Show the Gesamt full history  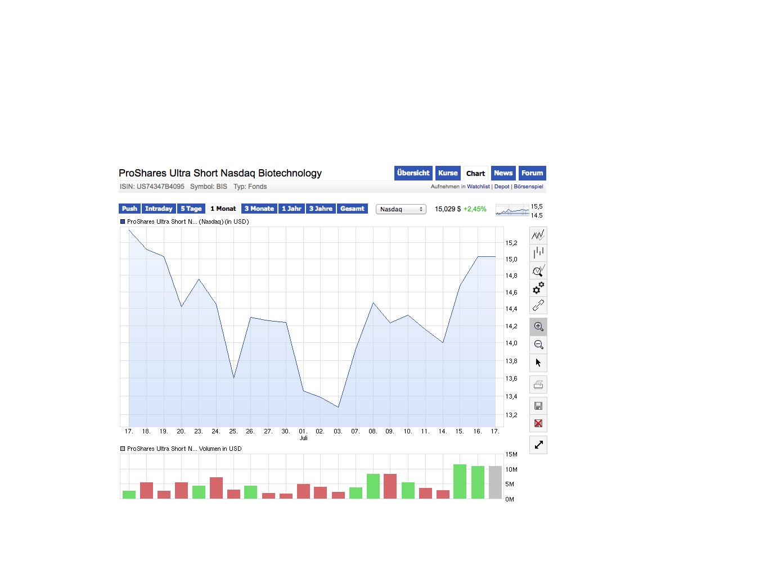(x=352, y=209)
